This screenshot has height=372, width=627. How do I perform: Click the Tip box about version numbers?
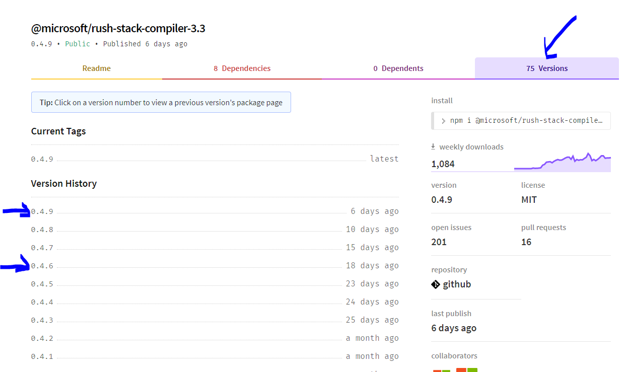pyautogui.click(x=161, y=102)
